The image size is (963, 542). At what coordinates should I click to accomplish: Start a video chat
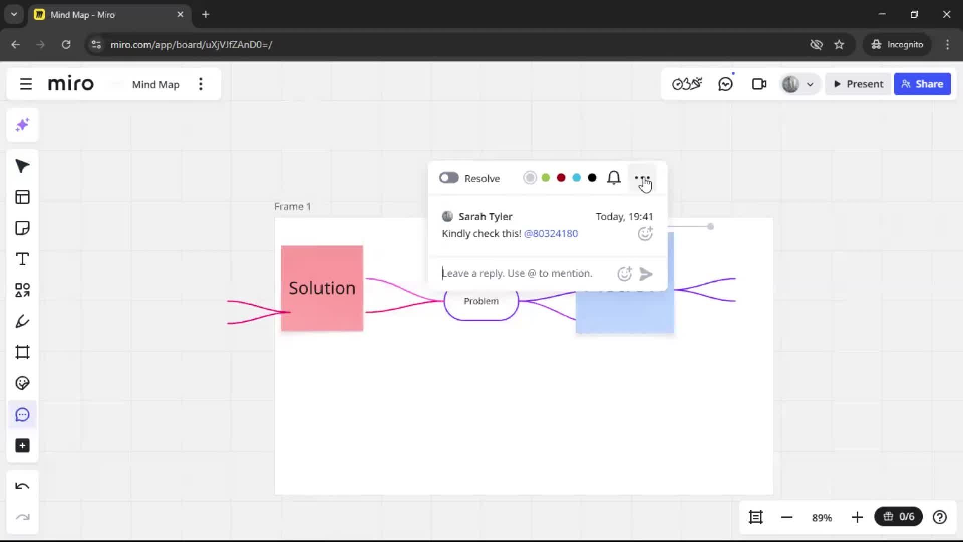759,84
